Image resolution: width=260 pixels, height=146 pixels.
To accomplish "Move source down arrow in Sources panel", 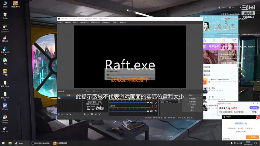I will tap(100, 114).
